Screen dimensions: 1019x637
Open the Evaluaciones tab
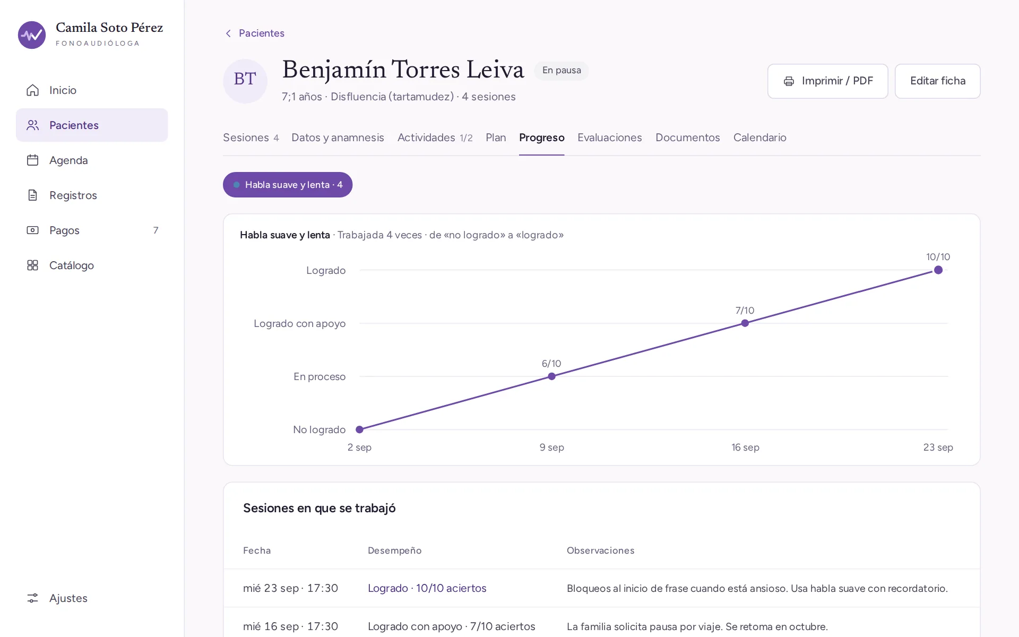point(609,137)
